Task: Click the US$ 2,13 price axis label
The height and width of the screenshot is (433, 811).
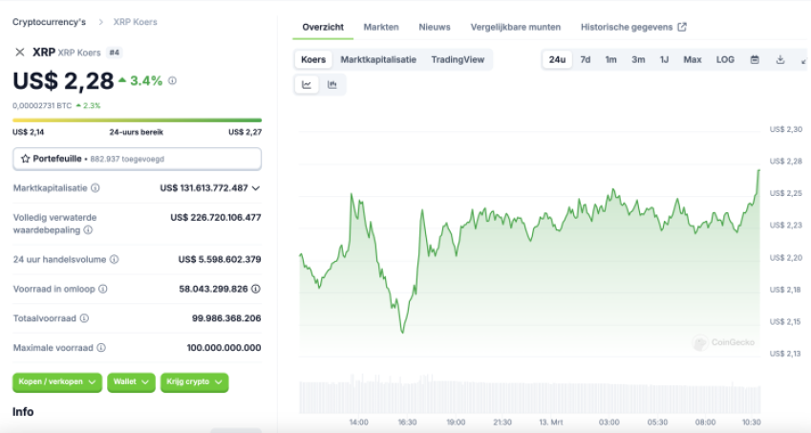Action: click(785, 354)
